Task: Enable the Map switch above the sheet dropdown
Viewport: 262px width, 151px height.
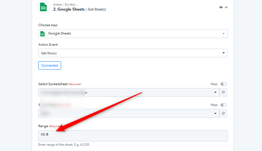Action: (223, 105)
